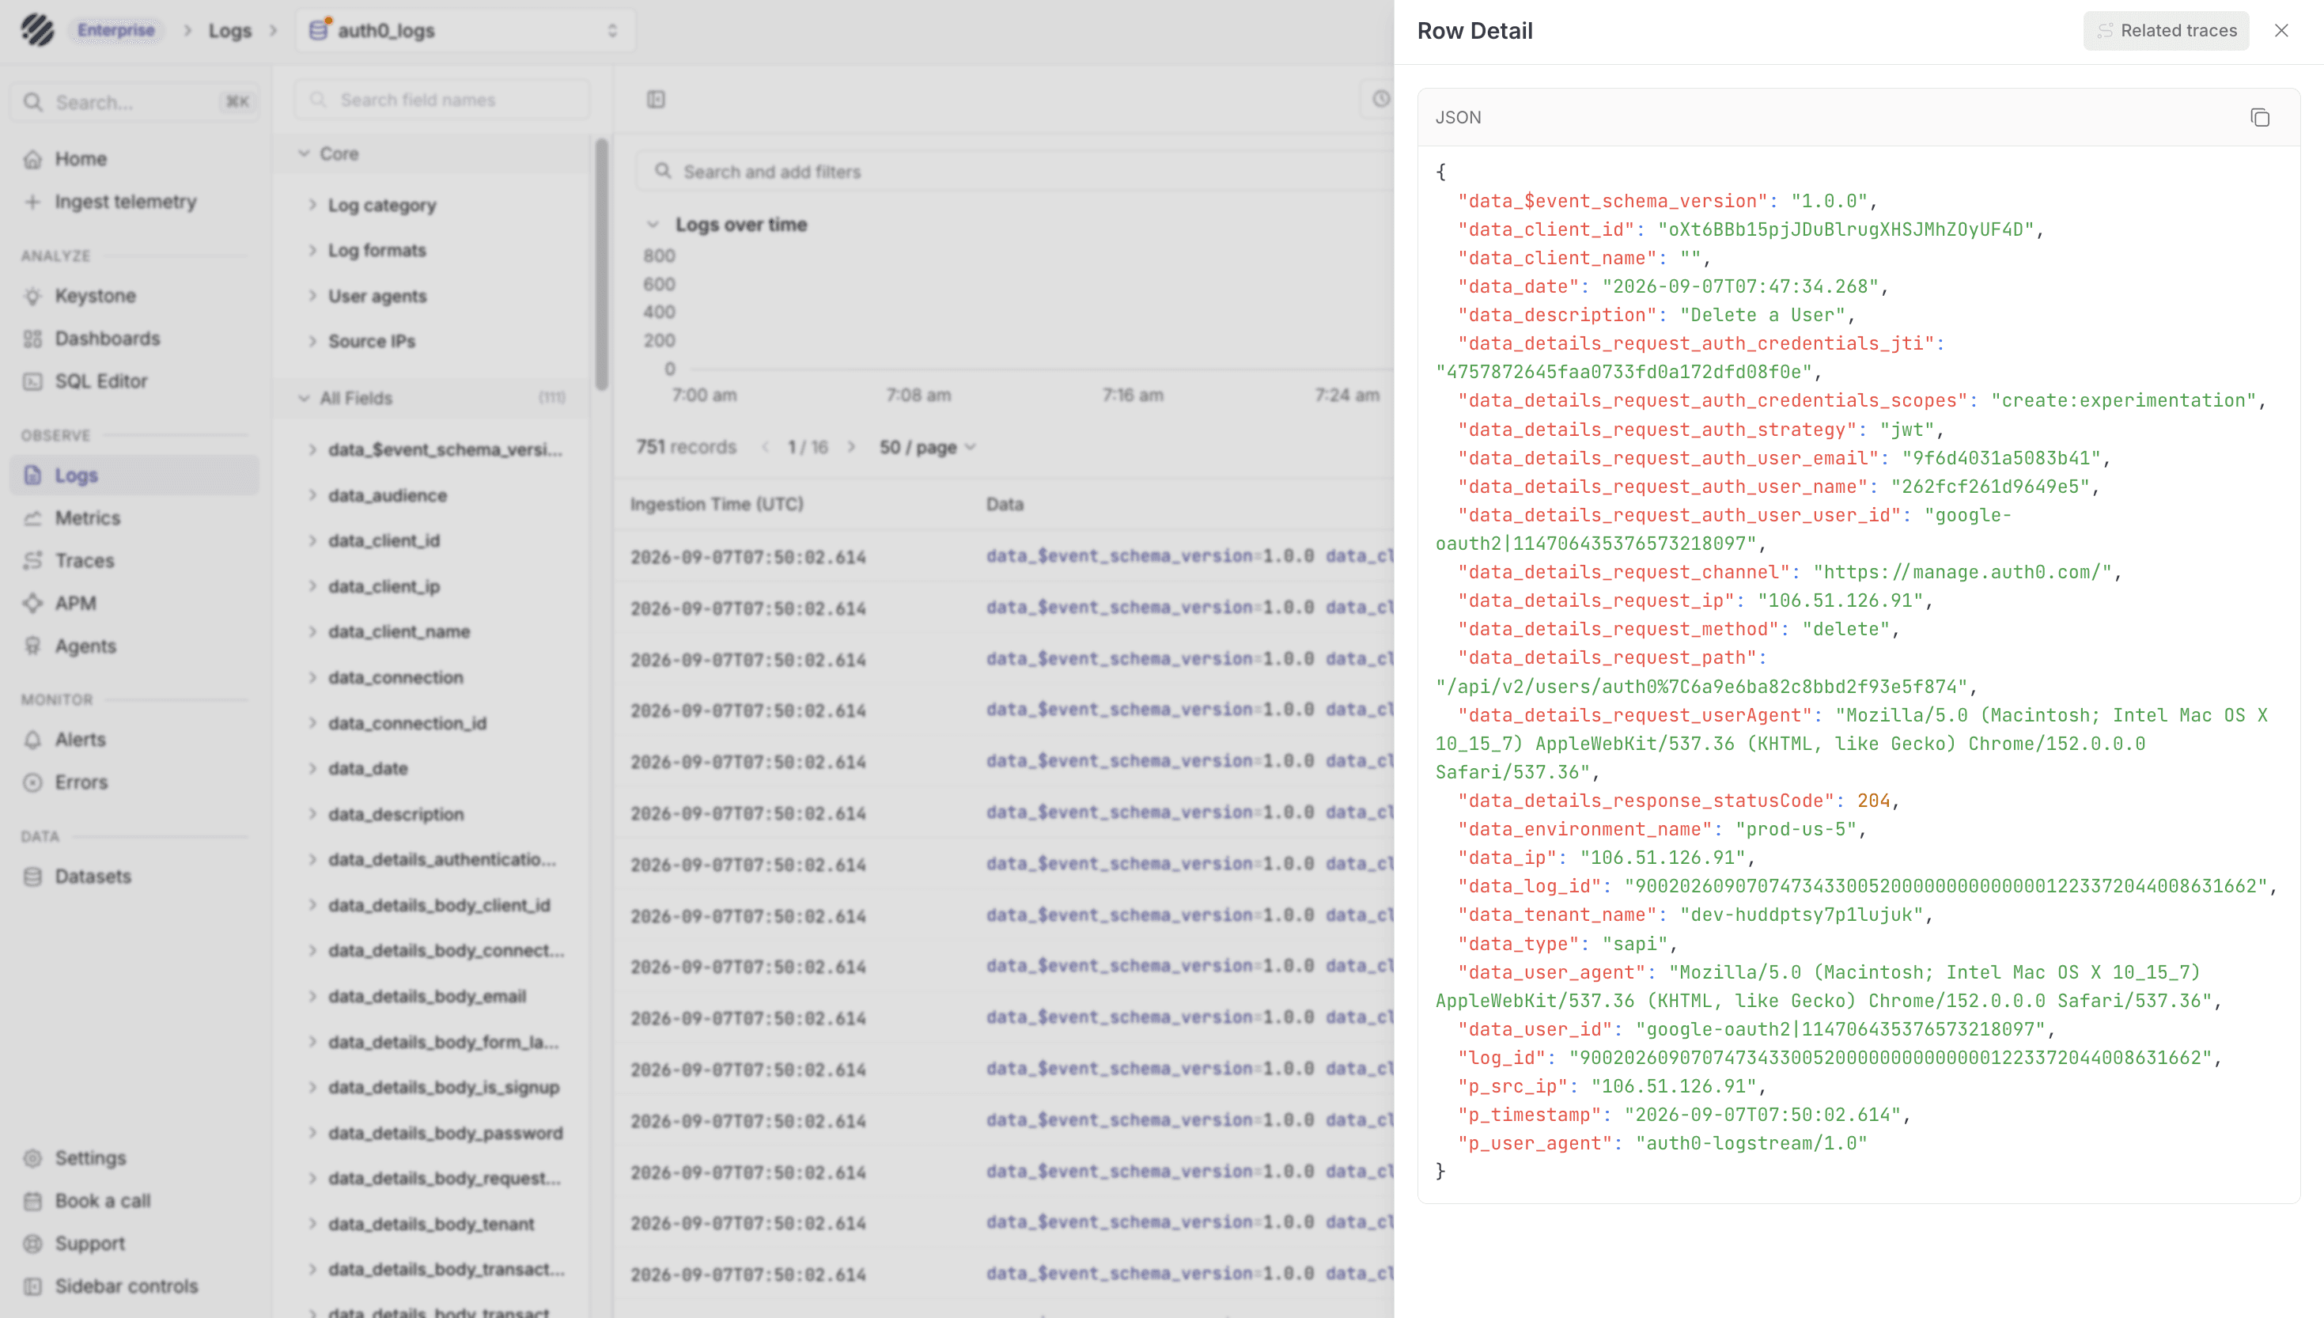Expand the data_connection_id field
Image resolution: width=2324 pixels, height=1318 pixels.
coord(312,722)
